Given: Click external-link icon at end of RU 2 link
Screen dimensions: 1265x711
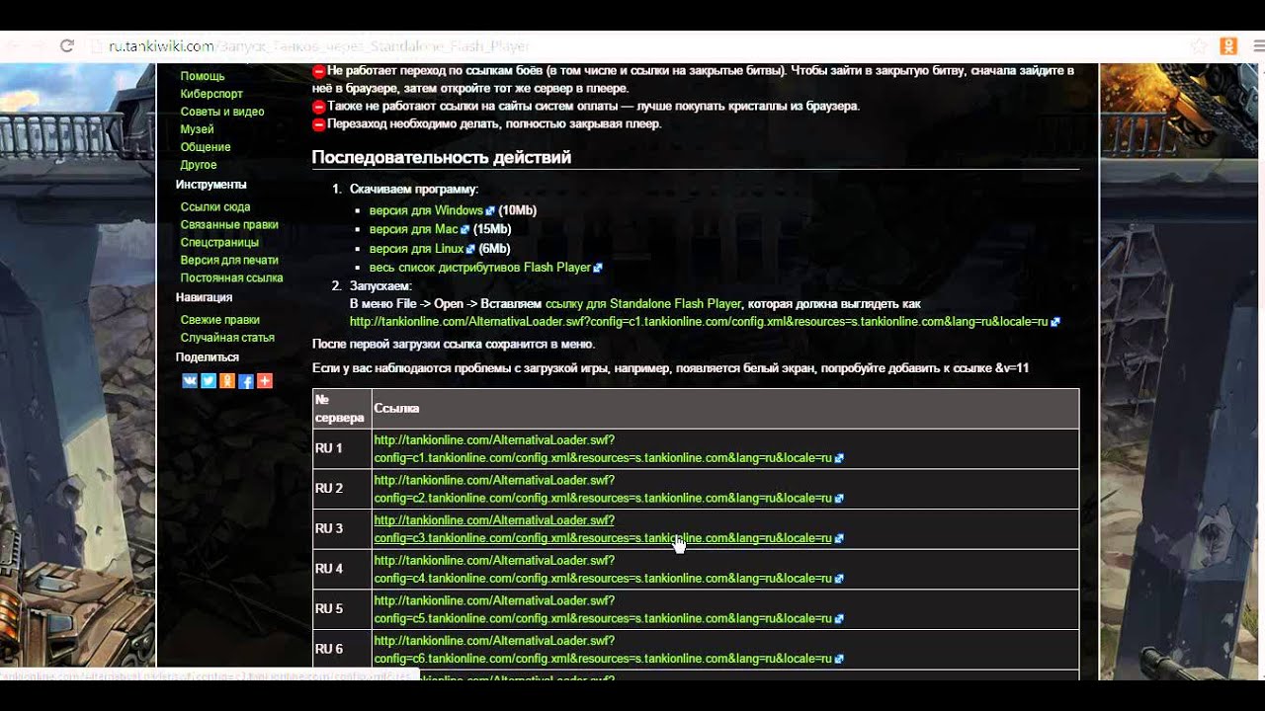Looking at the screenshot, I should coord(839,499).
